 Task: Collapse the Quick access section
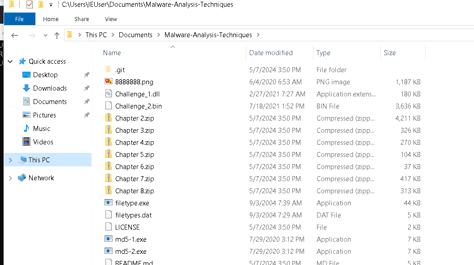click(10, 61)
